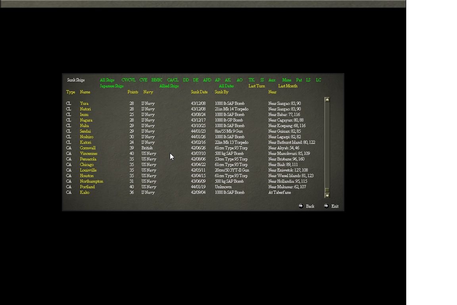The height and width of the screenshot is (305, 457).
Task: Sort by the Sunk Date column header
Action: pyautogui.click(x=200, y=92)
